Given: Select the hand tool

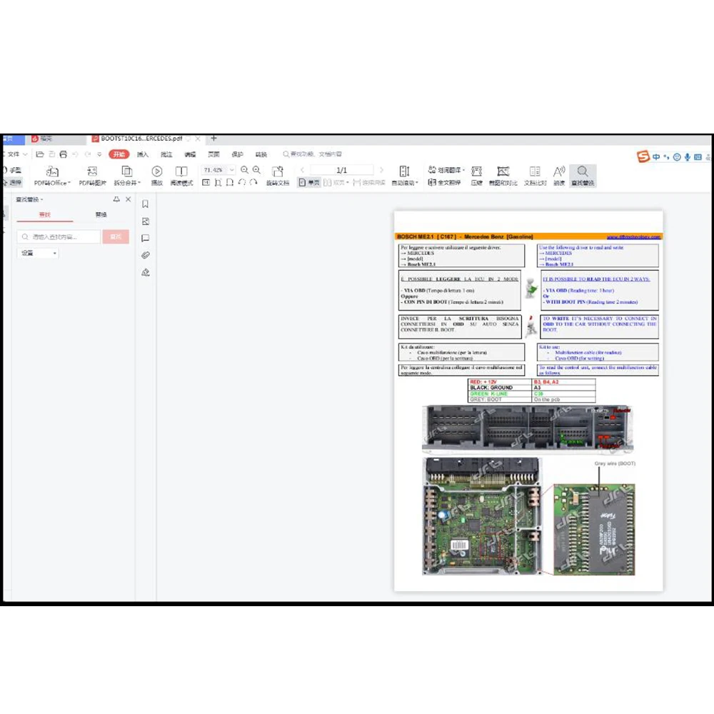Looking at the screenshot, I should tap(12, 170).
